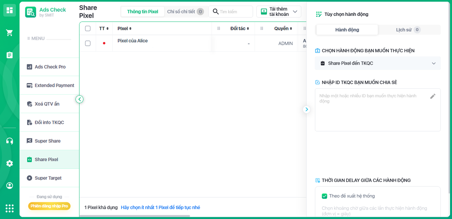
Task: Expand the Share Pixel đến TKQC dropdown
Action: click(x=377, y=63)
